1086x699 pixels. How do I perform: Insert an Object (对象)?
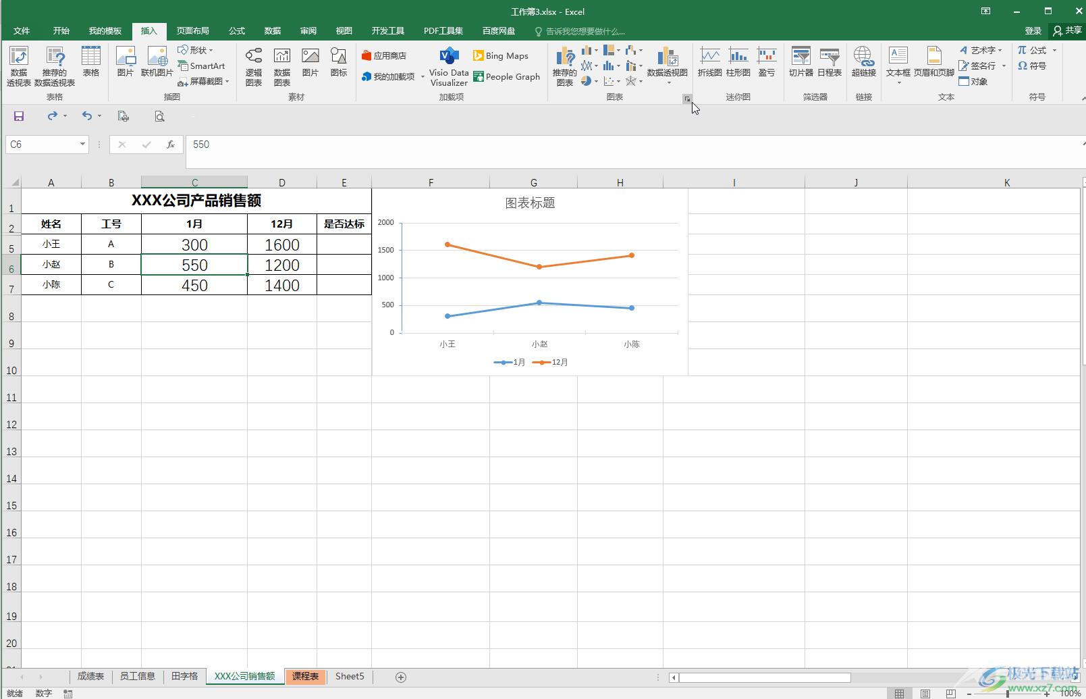973,81
